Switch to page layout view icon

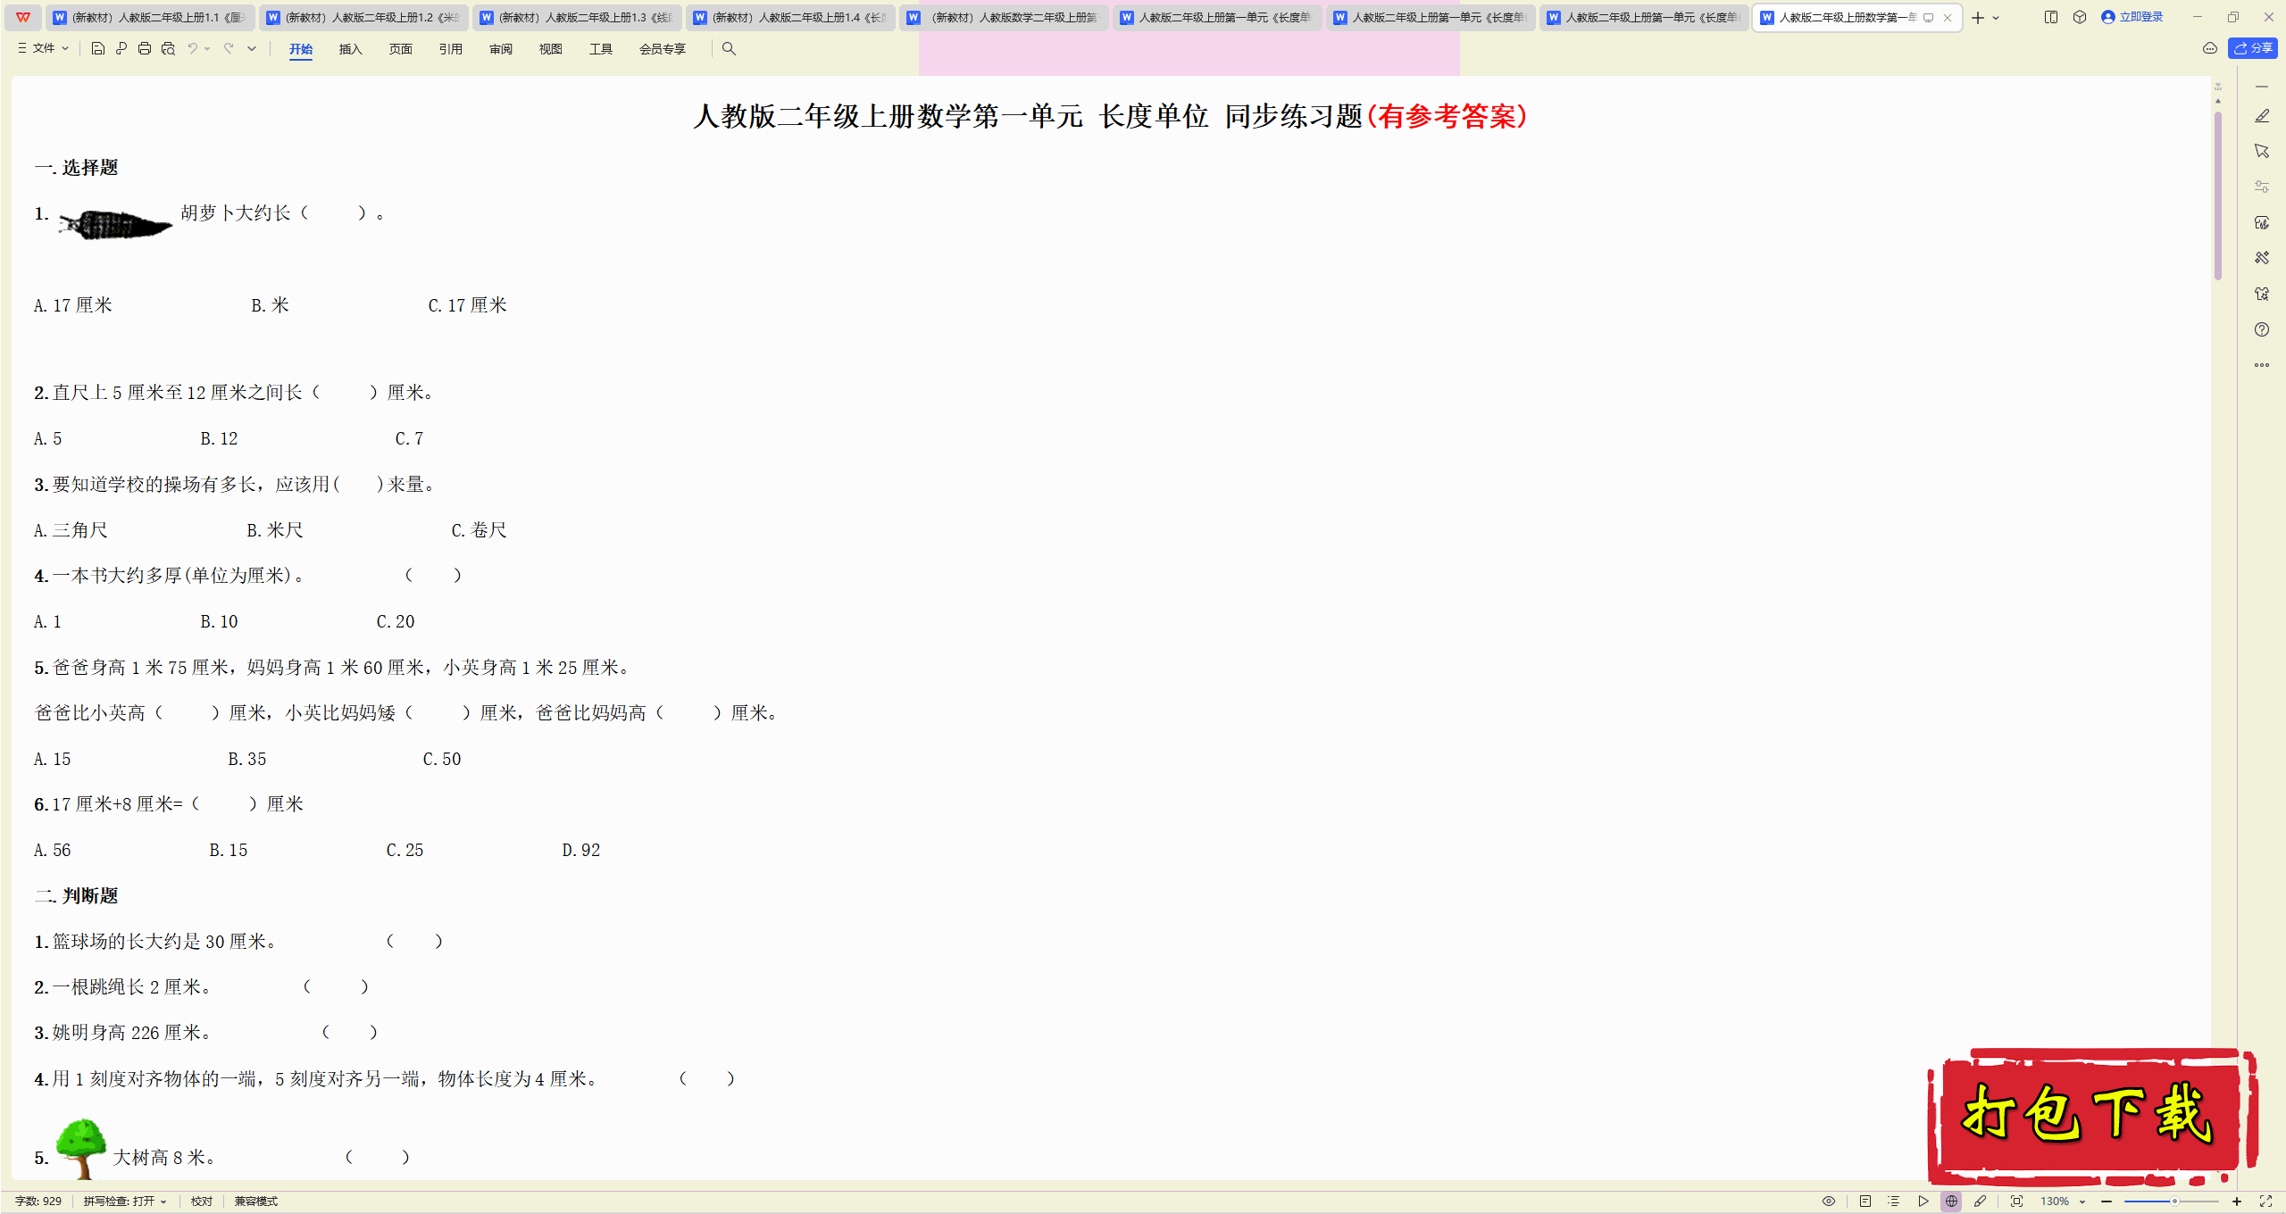click(1865, 1202)
